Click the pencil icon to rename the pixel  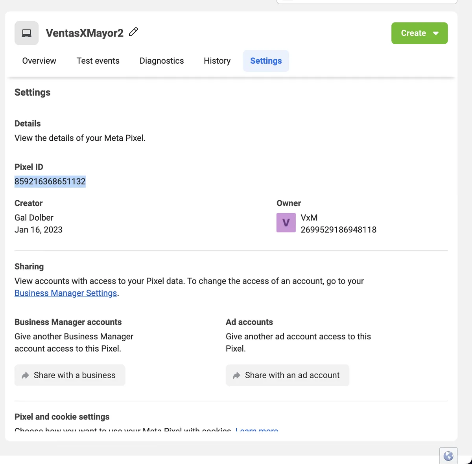[134, 32]
